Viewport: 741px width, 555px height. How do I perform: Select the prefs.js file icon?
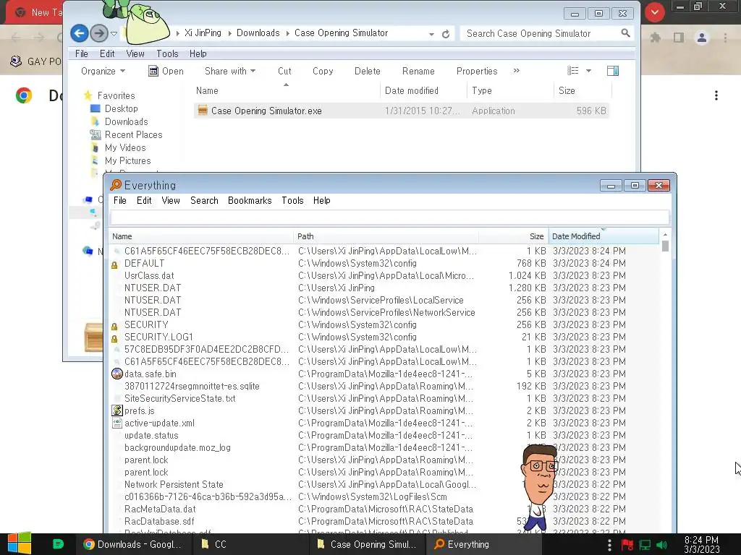(x=117, y=410)
